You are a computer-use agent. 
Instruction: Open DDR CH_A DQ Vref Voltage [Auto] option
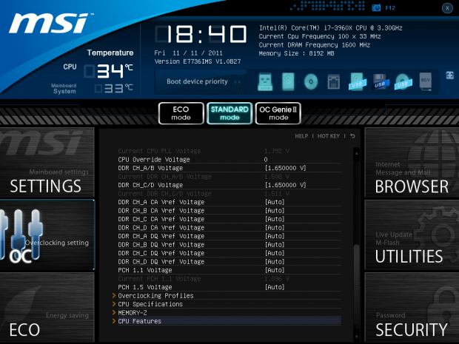tap(275, 236)
